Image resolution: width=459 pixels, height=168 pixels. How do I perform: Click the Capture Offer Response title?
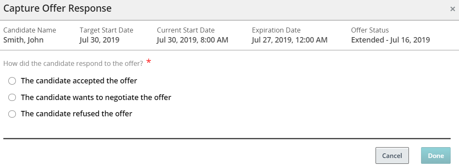(58, 8)
